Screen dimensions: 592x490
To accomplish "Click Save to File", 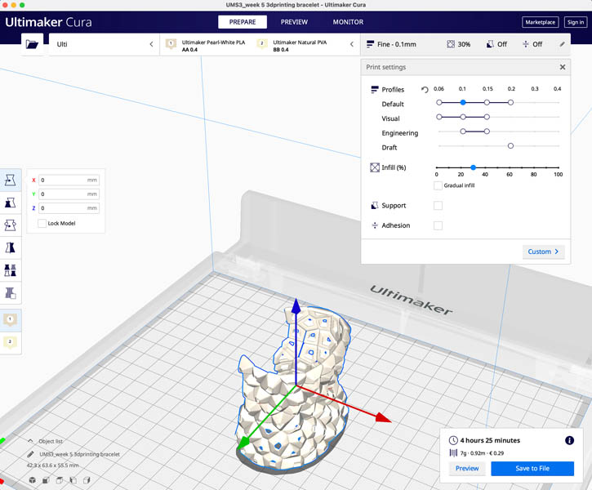I will 532,468.
